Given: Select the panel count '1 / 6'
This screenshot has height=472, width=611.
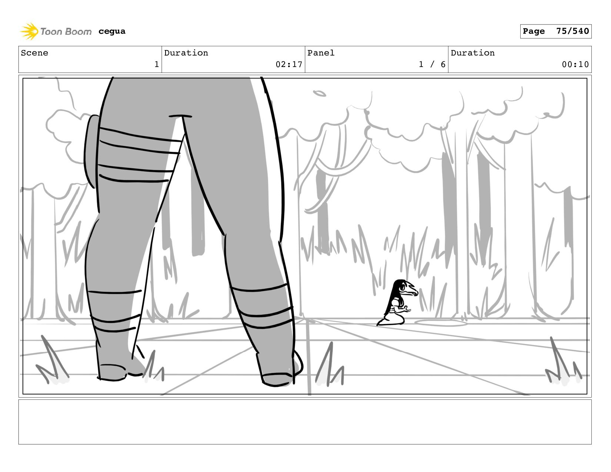Looking at the screenshot, I should pos(432,64).
